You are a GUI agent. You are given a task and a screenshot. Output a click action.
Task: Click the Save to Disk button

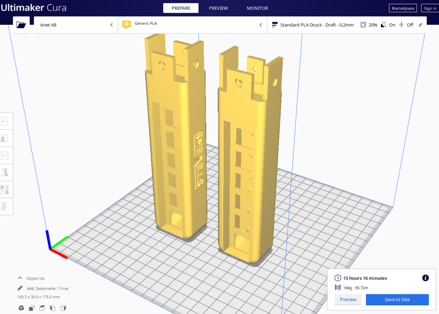tap(397, 299)
